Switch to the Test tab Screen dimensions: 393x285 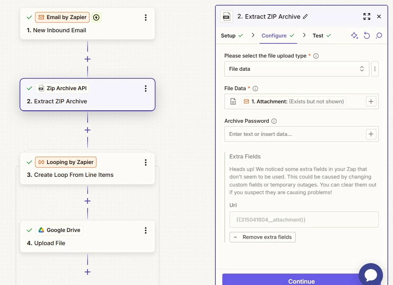pos(322,36)
